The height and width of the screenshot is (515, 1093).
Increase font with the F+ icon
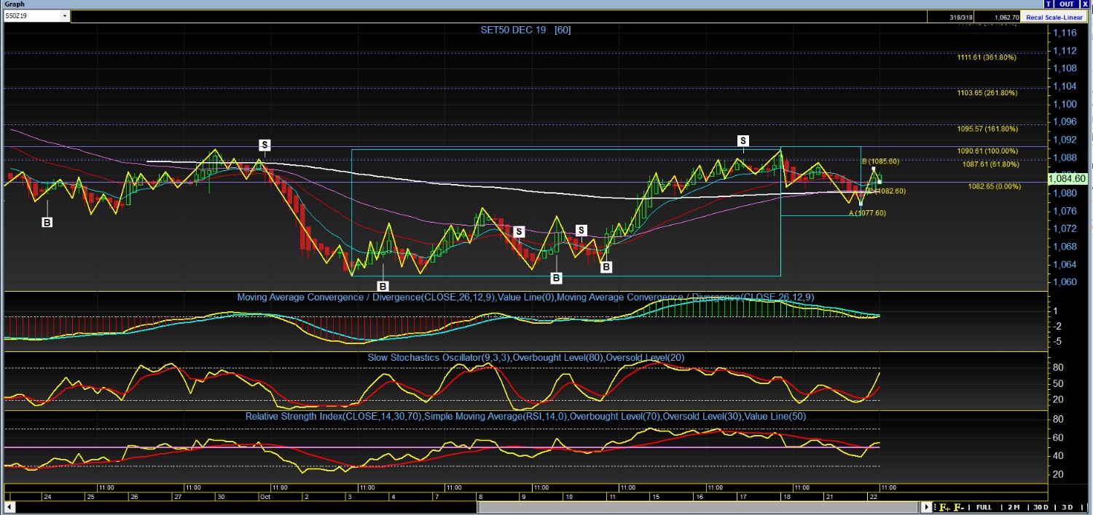click(x=944, y=507)
